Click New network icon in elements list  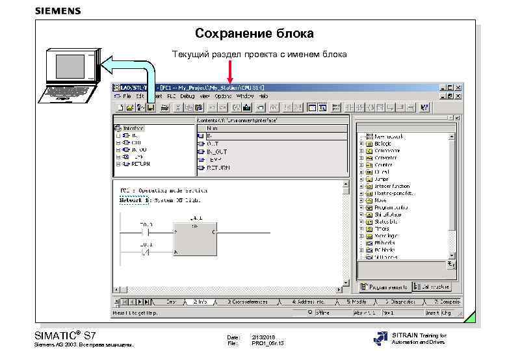369,136
